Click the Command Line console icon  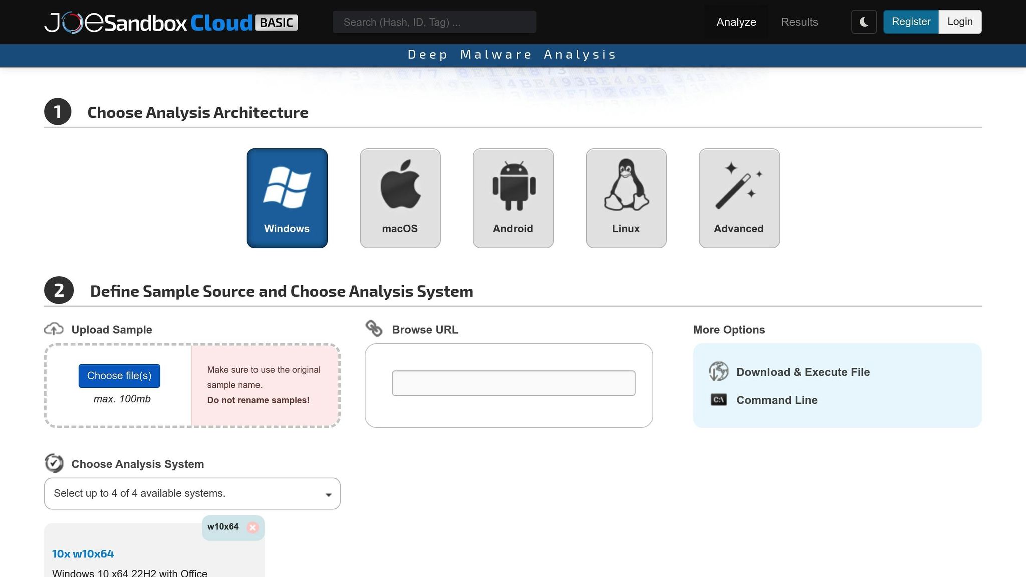point(719,400)
